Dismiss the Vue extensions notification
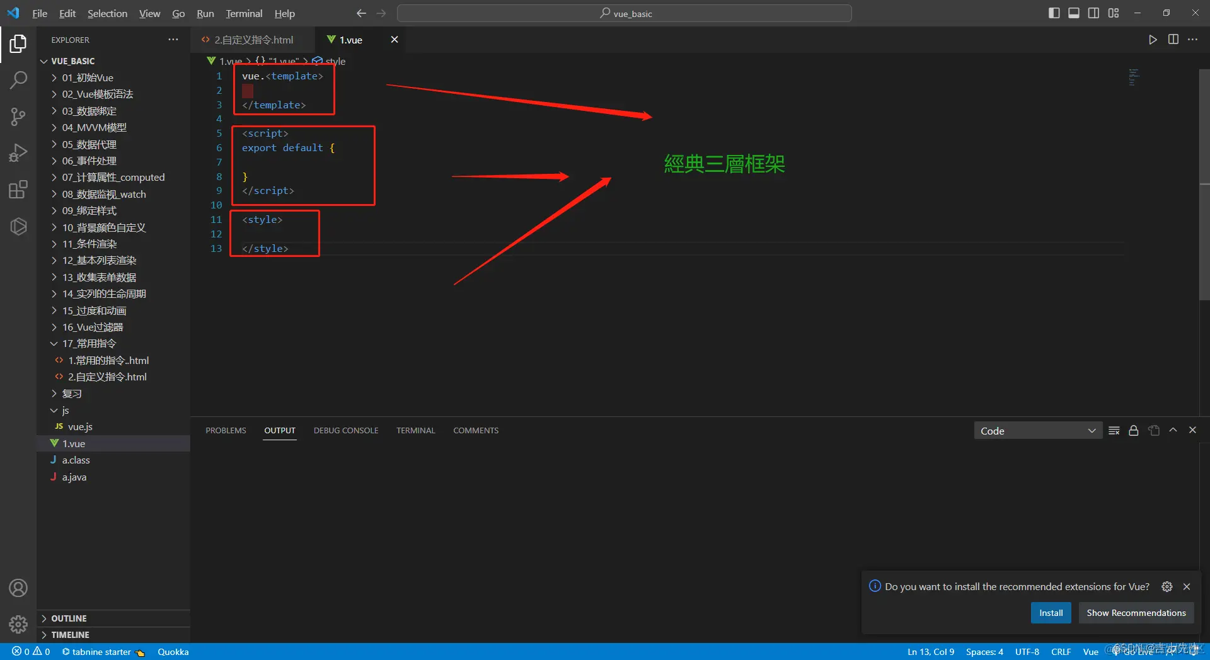The width and height of the screenshot is (1210, 660). point(1187,586)
